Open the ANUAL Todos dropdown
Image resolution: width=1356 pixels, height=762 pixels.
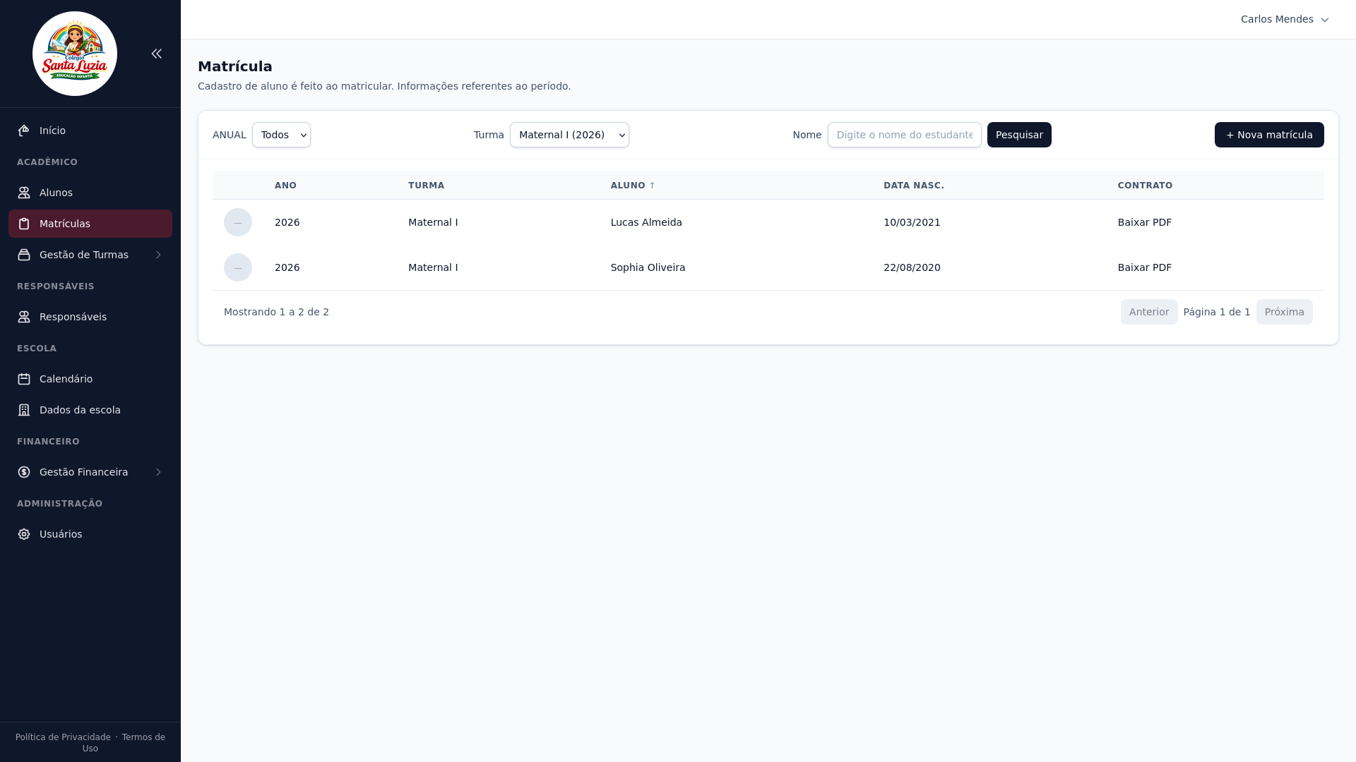pyautogui.click(x=281, y=135)
